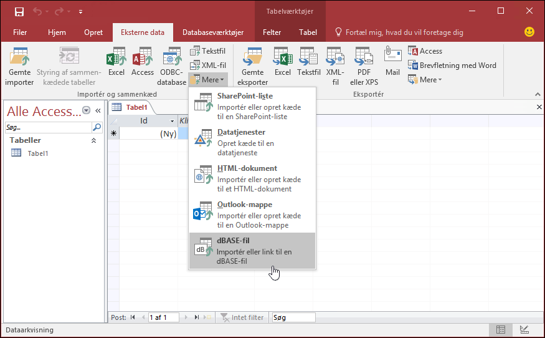Click the Save icon in quick access toolbar
The height and width of the screenshot is (338, 545).
pyautogui.click(x=19, y=11)
